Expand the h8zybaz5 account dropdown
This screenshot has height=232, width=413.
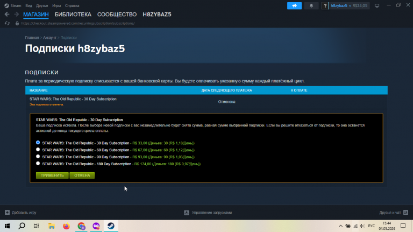point(341,5)
